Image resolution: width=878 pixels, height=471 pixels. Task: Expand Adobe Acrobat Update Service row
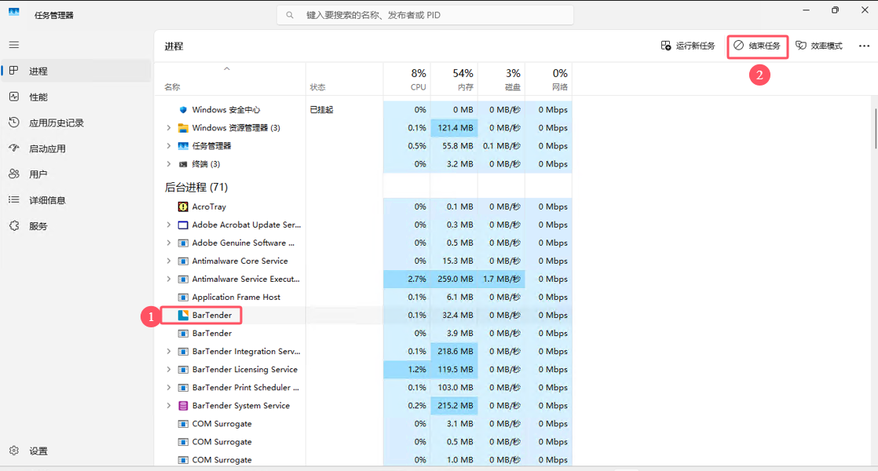pyautogui.click(x=169, y=225)
